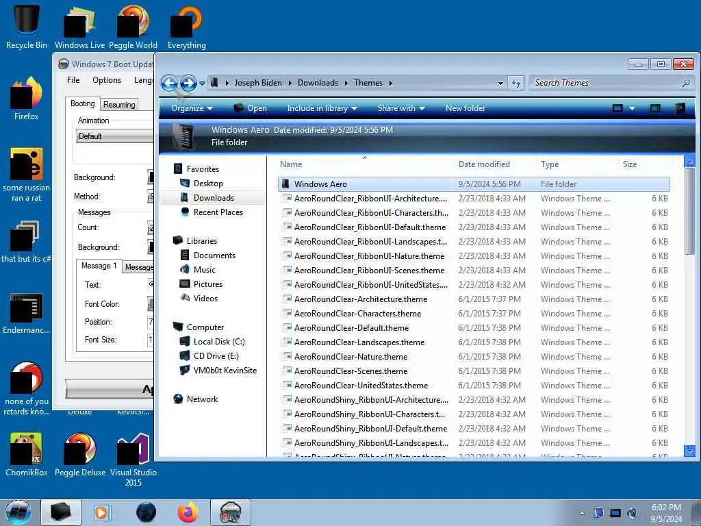
Task: Click the Change your view icon
Action: 617,108
